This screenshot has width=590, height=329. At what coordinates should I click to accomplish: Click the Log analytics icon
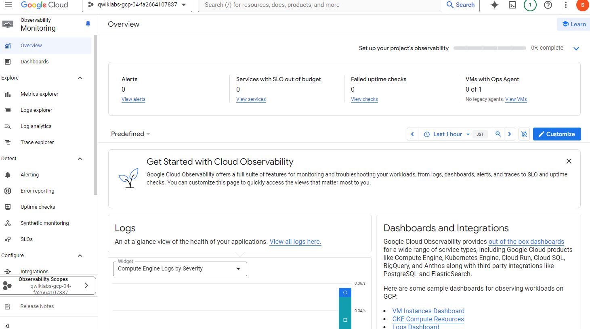[x=8, y=126]
